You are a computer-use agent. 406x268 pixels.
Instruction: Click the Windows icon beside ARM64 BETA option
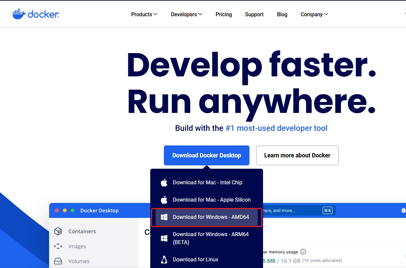[164, 238]
